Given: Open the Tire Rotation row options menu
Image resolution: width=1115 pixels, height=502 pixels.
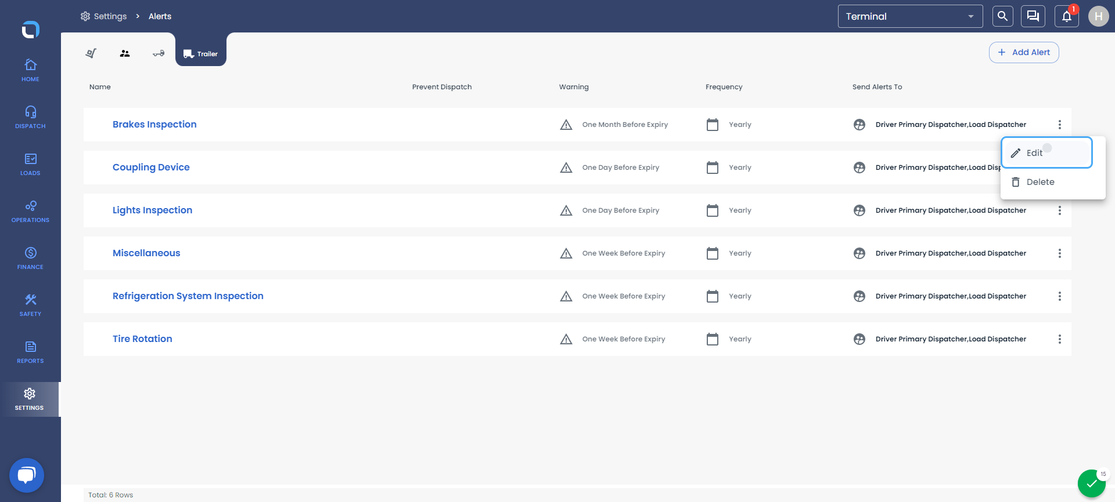Looking at the screenshot, I should (x=1060, y=339).
